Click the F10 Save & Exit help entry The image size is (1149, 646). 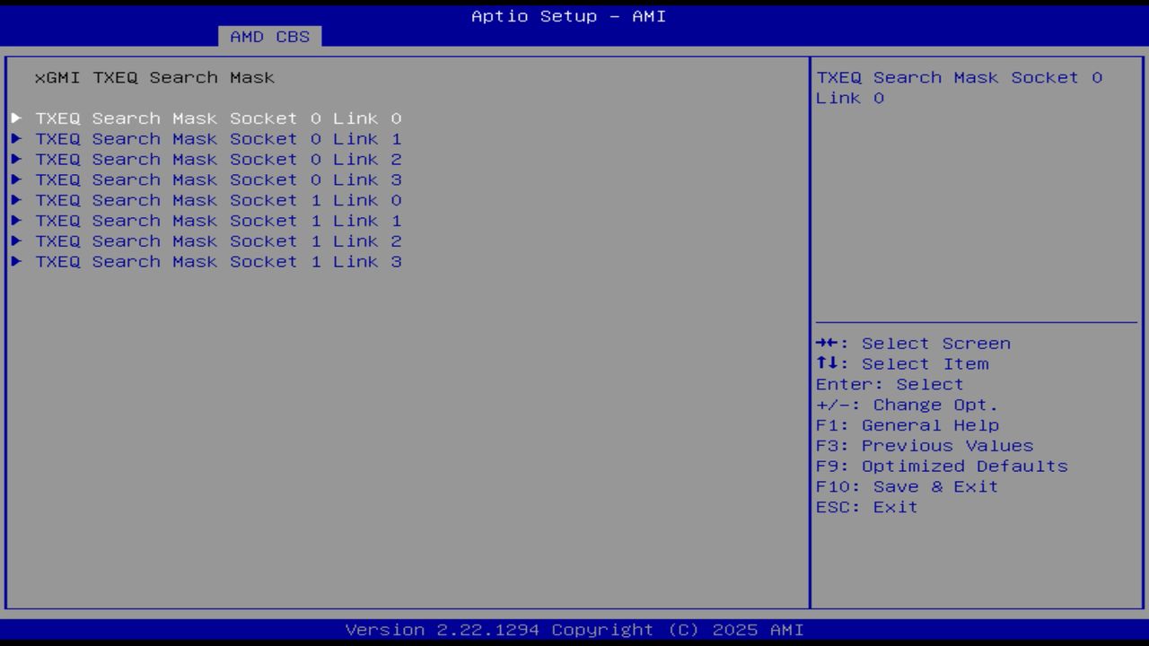907,485
